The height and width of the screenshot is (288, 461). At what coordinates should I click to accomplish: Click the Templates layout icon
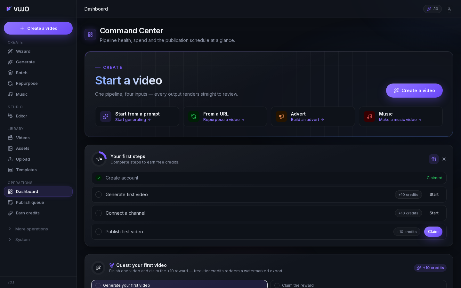tap(10, 170)
